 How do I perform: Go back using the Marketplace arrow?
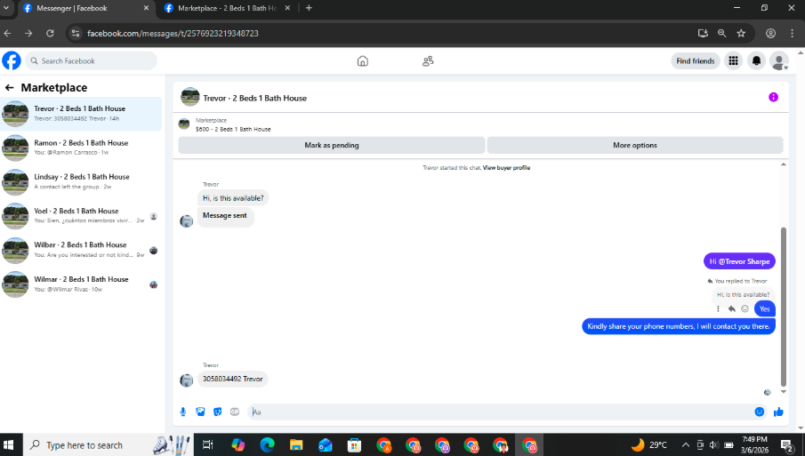pos(9,88)
